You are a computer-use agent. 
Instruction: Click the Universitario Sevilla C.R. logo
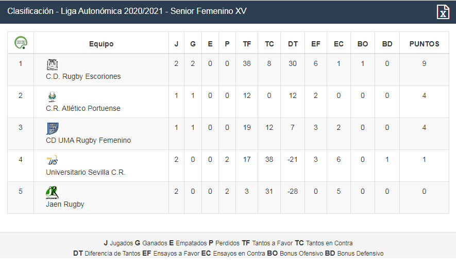53,160
